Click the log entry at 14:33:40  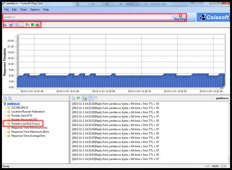(x=115, y=146)
